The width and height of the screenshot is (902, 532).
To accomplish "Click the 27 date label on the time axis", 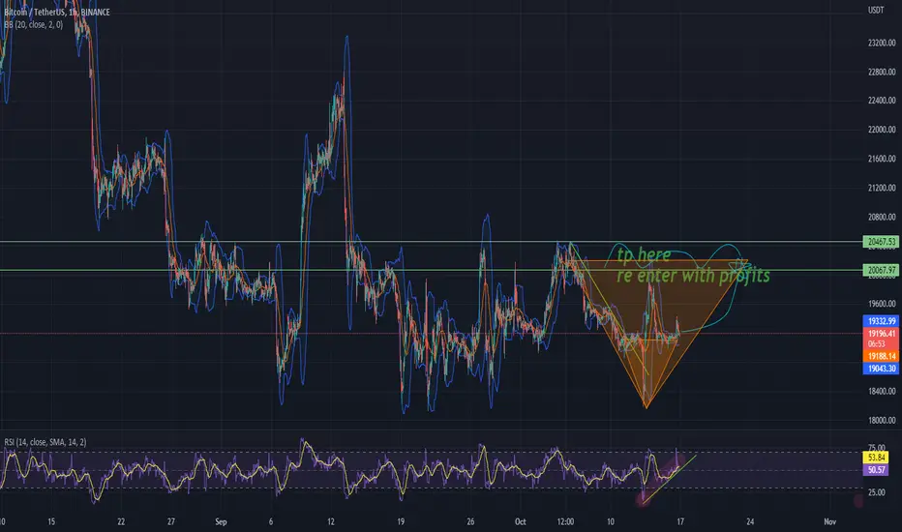I will pyautogui.click(x=171, y=521).
